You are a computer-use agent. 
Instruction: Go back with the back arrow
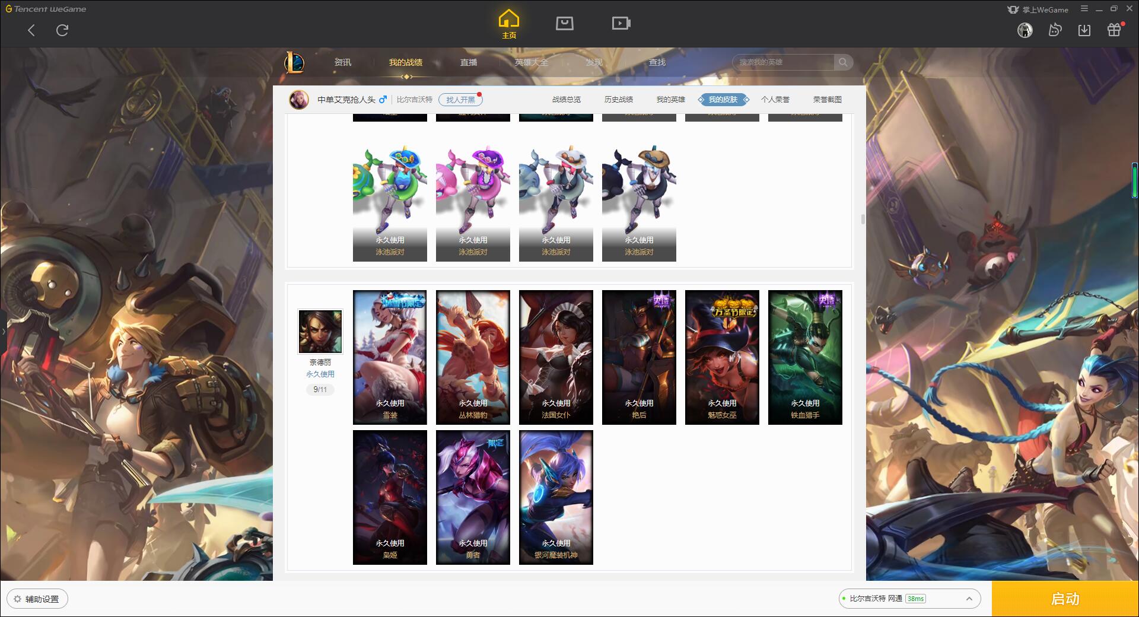[31, 30]
